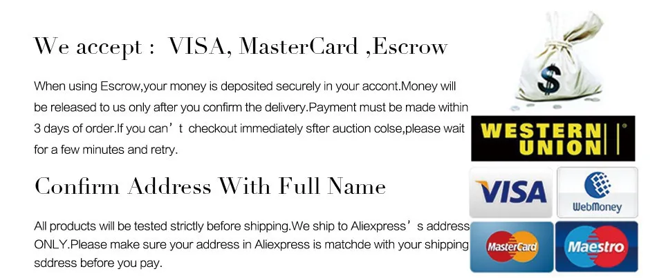This screenshot has width=657, height=278.
Task: Select the VISA payment icon
Action: pyautogui.click(x=511, y=192)
